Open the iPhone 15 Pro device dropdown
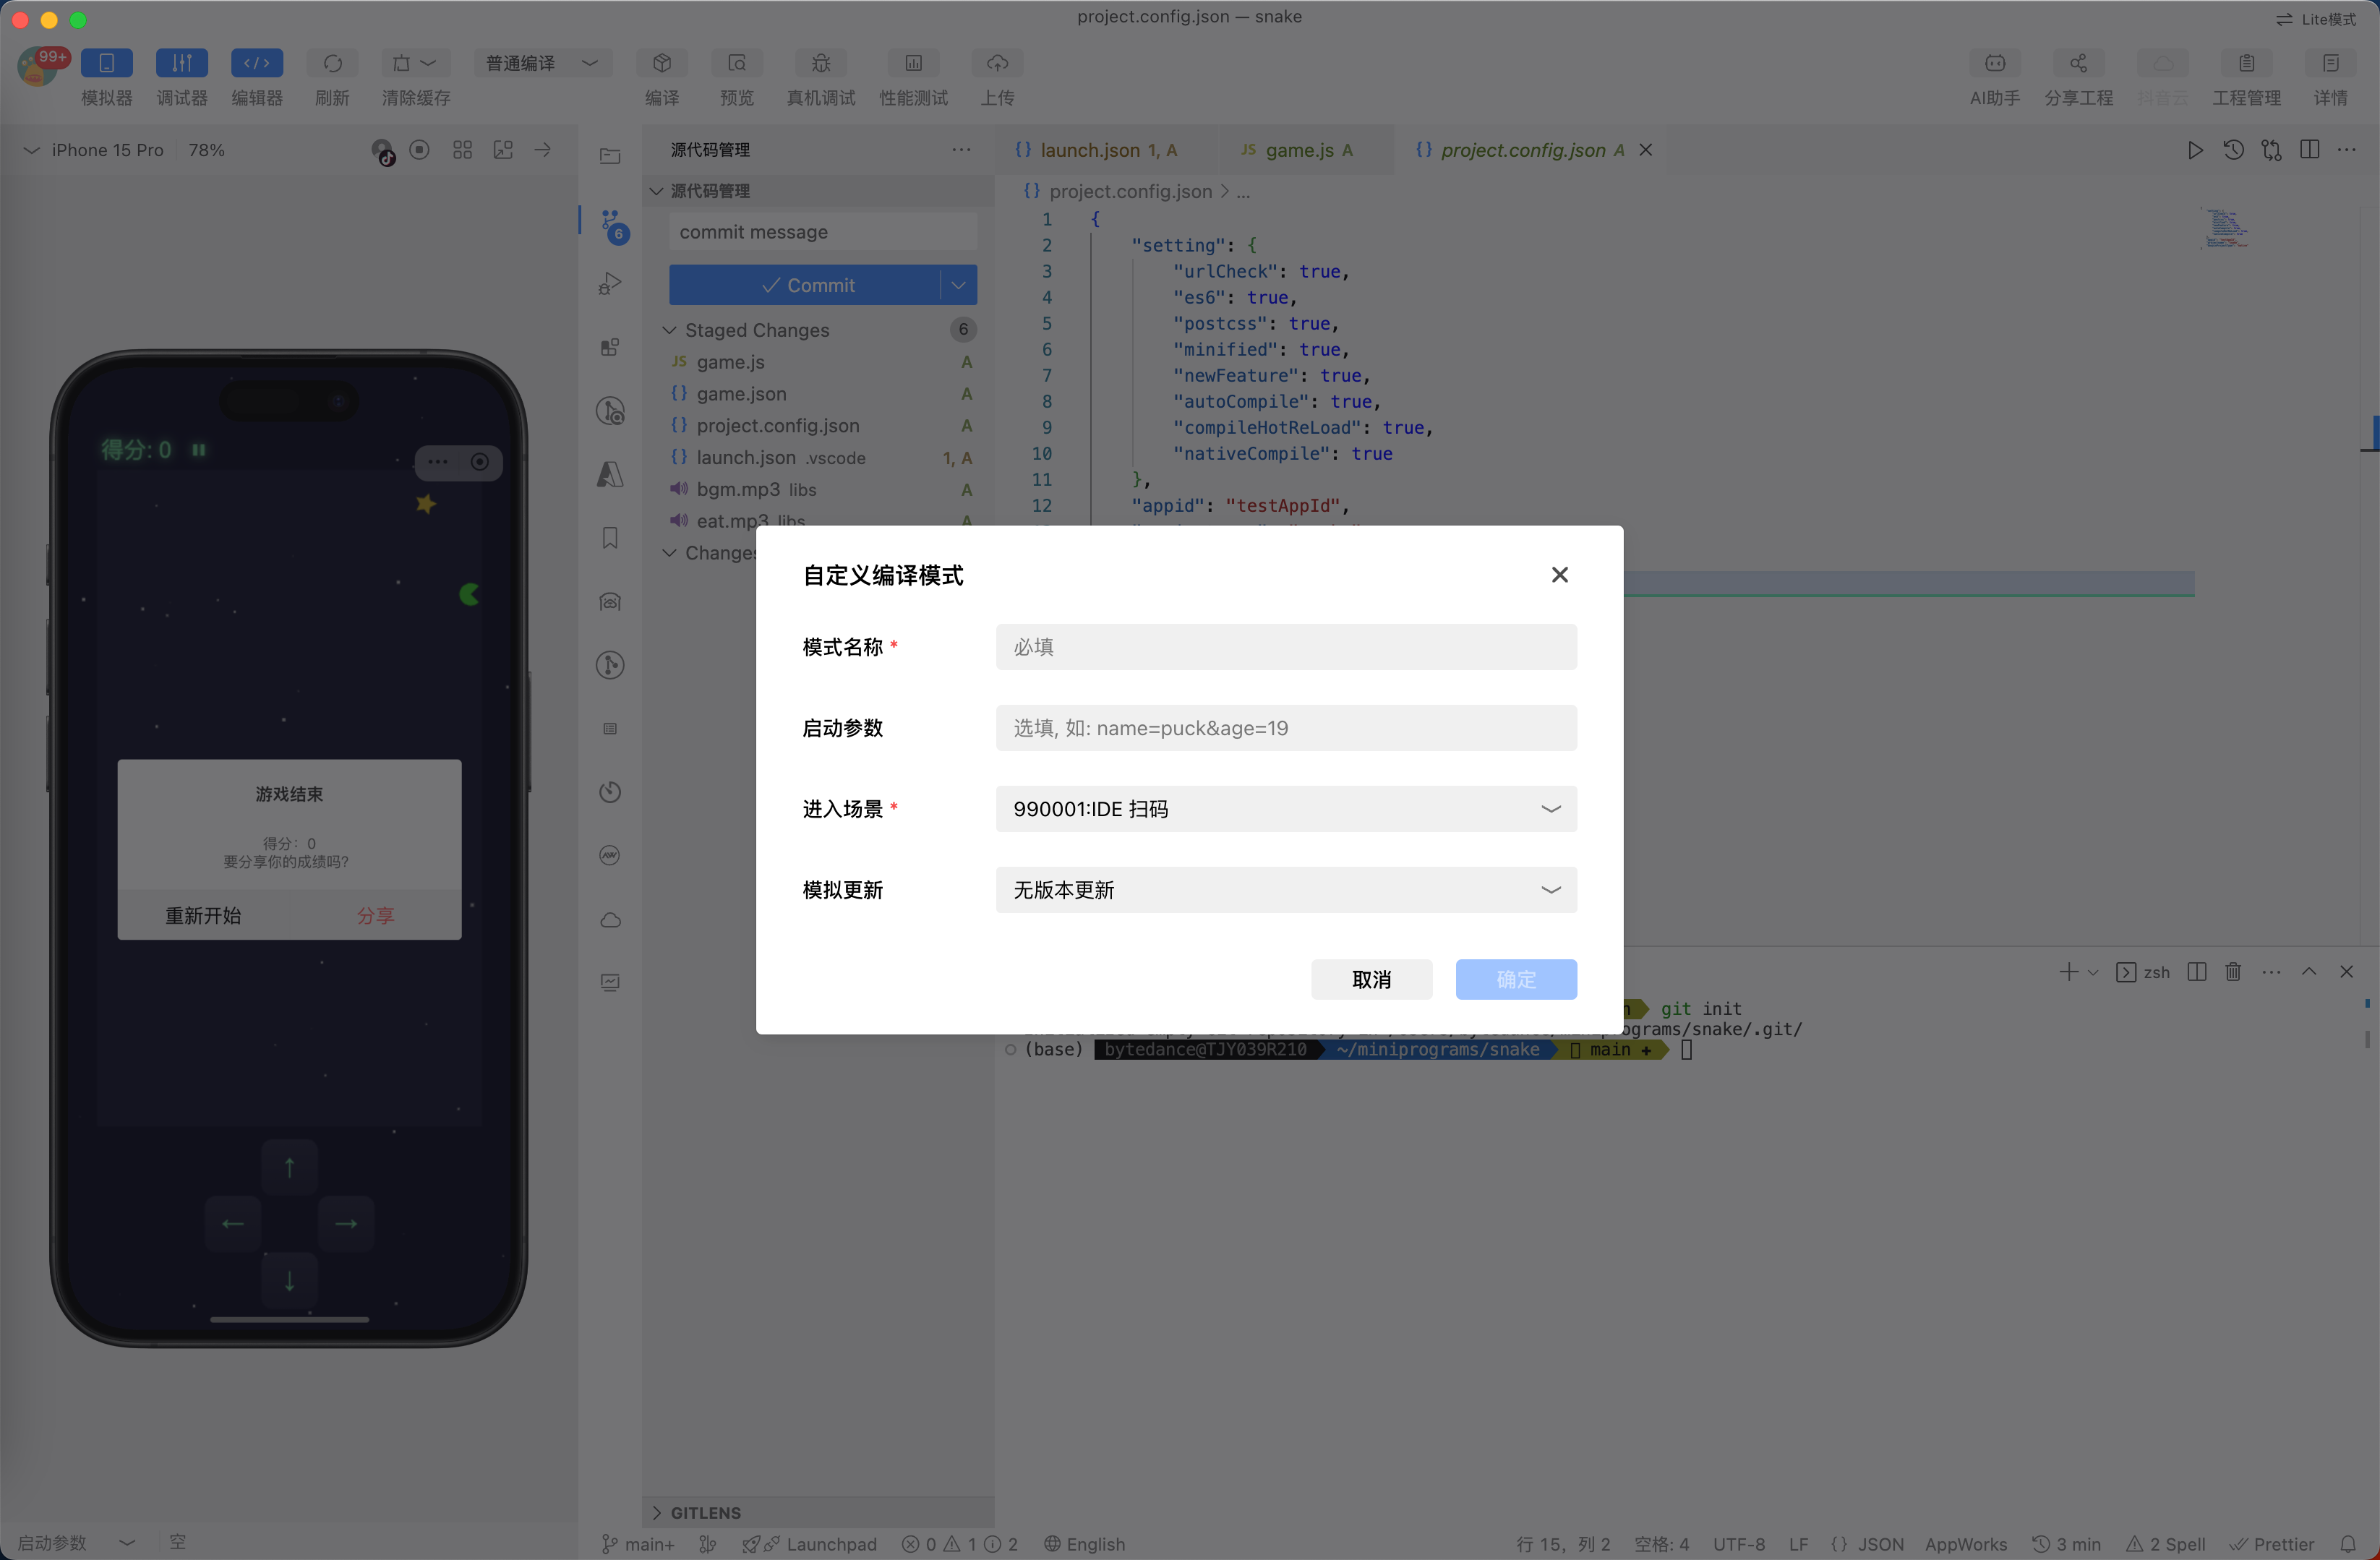The height and width of the screenshot is (1560, 2380). (x=93, y=150)
